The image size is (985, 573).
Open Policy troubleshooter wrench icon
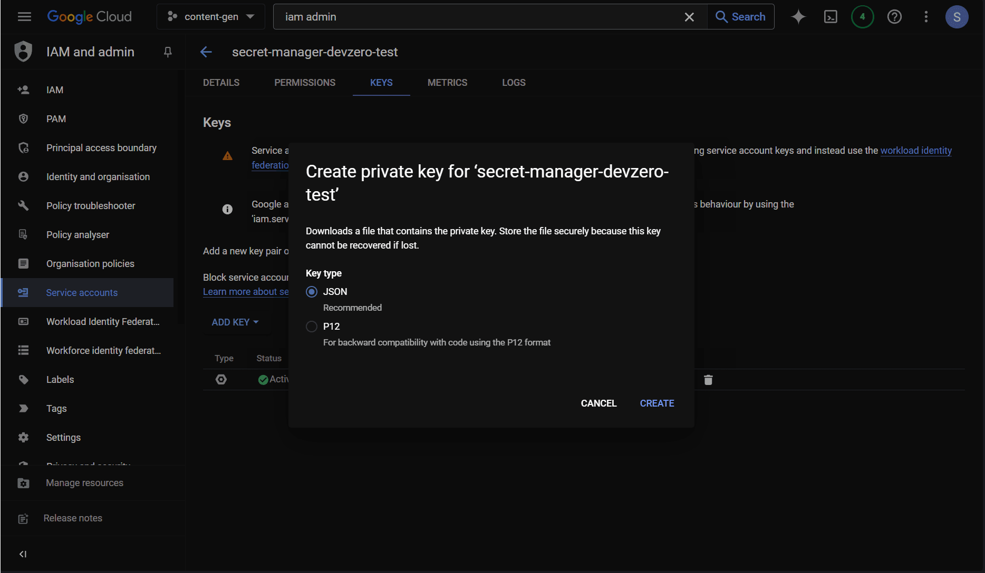[23, 206]
